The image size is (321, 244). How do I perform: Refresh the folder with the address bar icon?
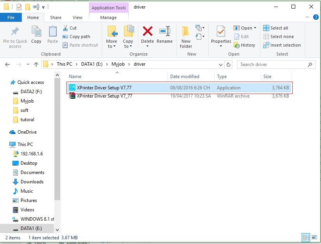click(x=229, y=64)
